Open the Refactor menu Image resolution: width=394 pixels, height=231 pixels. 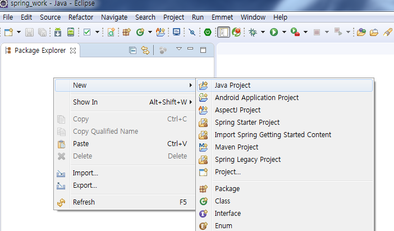point(81,17)
